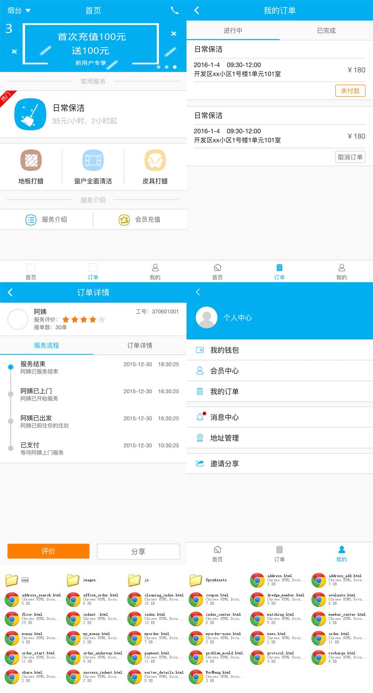Image resolution: width=373 pixels, height=693 pixels.
Task: Go back from 订单详情 page
Action: (10, 292)
